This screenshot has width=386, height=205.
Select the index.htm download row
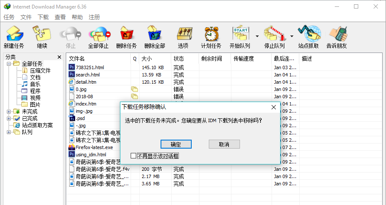coord(94,104)
